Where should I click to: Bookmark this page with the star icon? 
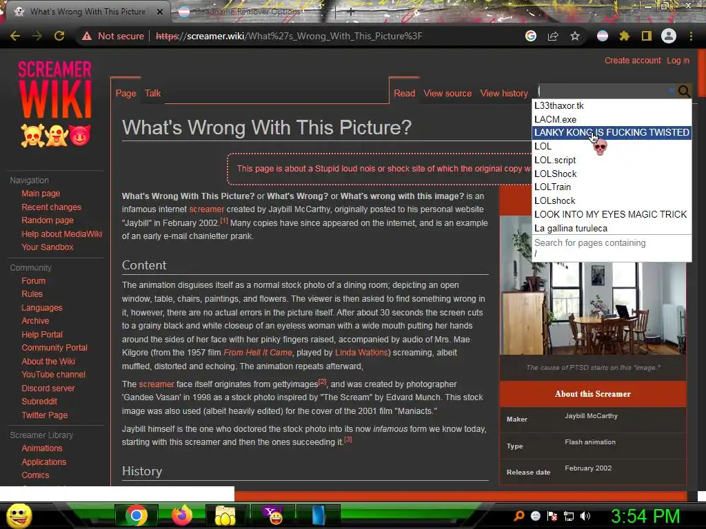click(575, 36)
